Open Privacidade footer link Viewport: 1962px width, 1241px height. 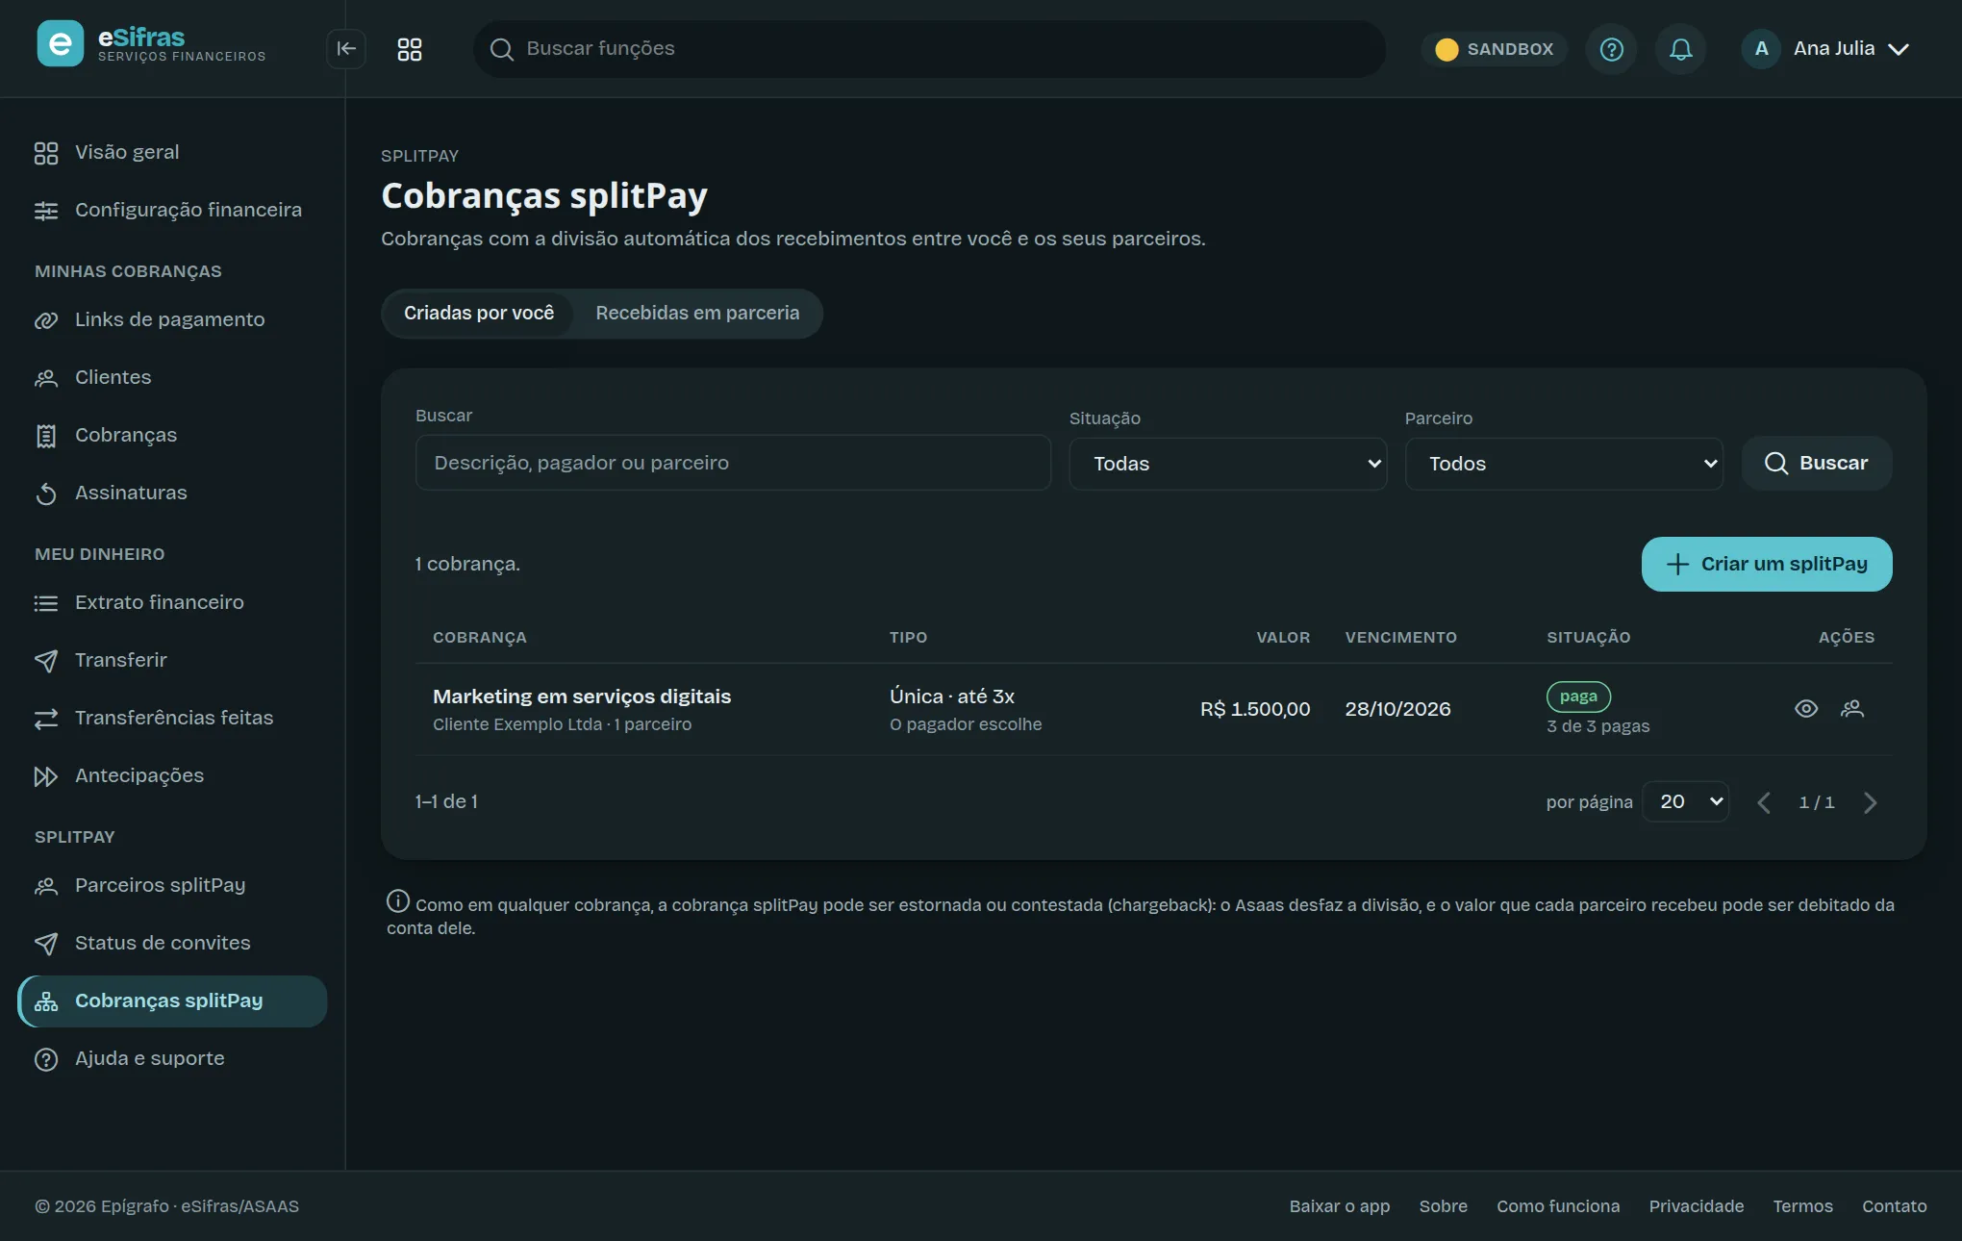point(1697,1206)
